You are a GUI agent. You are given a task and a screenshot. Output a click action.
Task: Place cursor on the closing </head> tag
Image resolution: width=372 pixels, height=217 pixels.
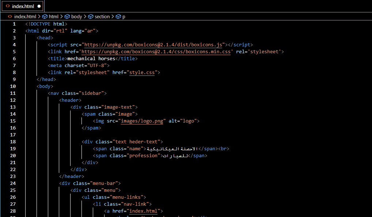[x=46, y=80]
